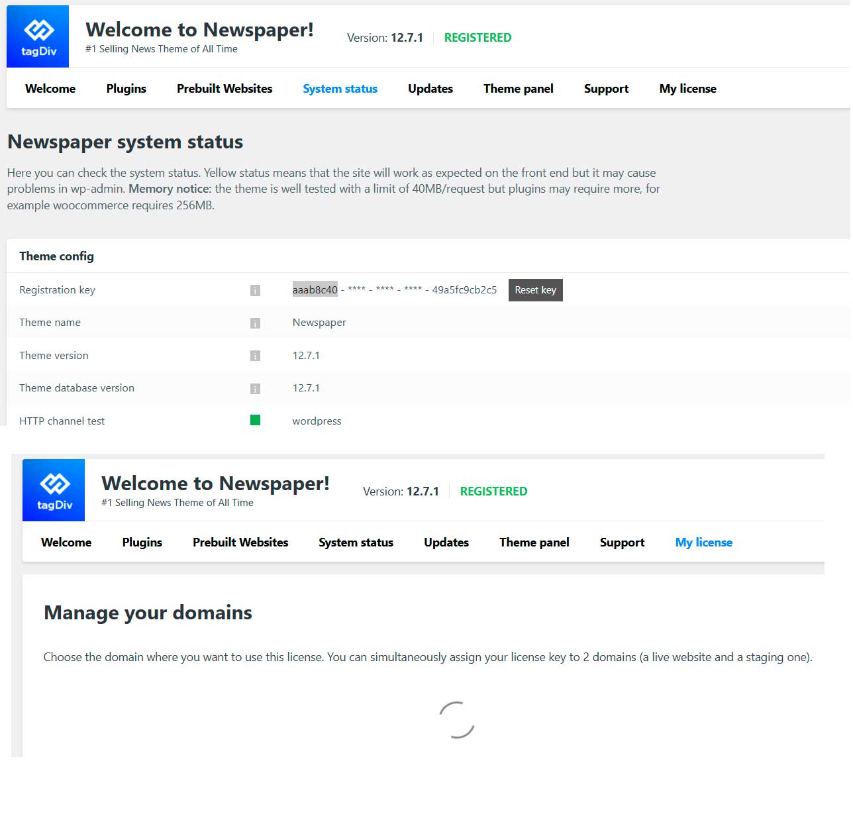Click the #1 Selling News Theme tagline, bottom panel
853x826 pixels.
pos(177,503)
